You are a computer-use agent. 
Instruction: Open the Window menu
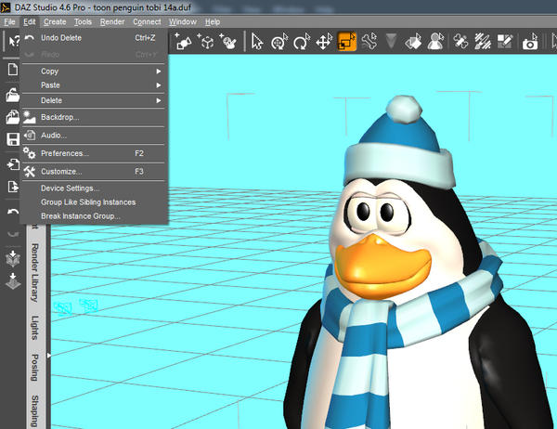[183, 22]
